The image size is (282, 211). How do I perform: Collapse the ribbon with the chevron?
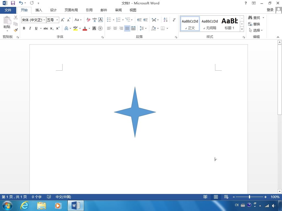tap(278, 37)
